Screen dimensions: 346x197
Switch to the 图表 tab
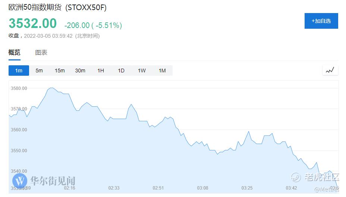pos(41,53)
